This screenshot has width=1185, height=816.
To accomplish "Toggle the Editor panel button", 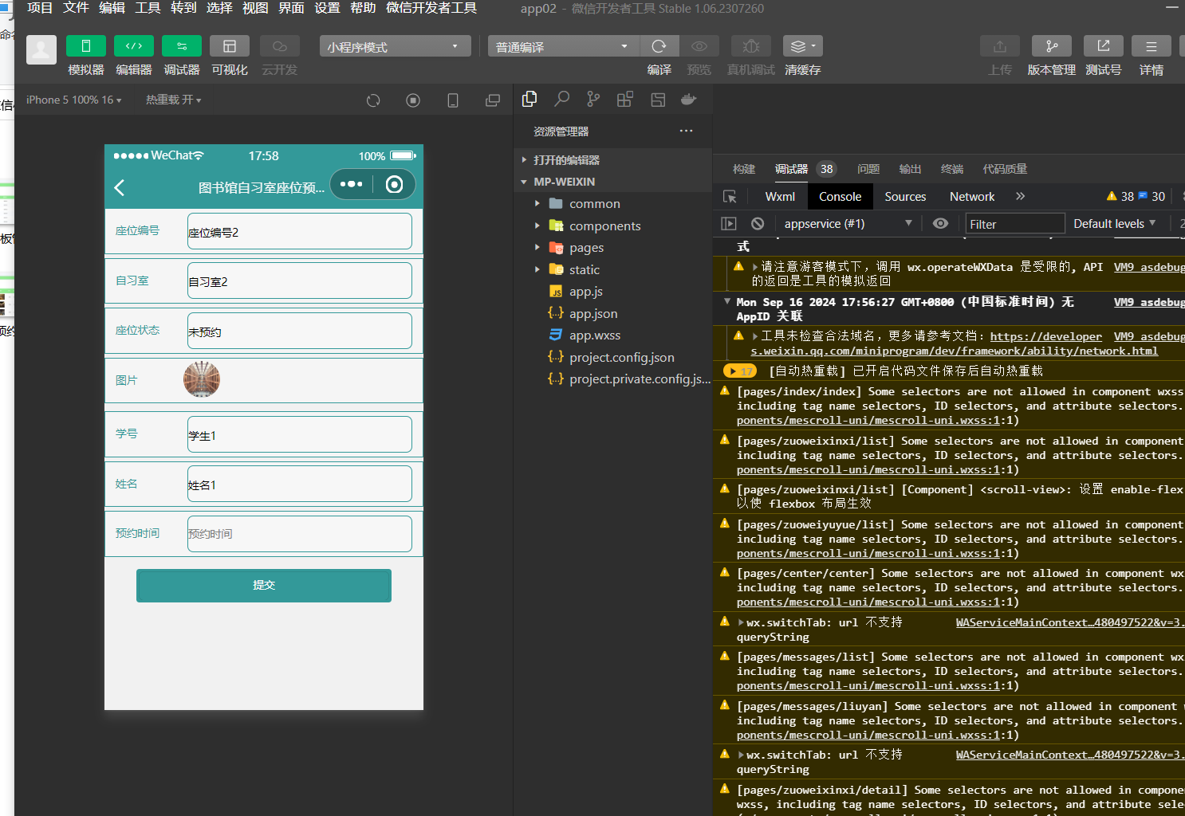I will click(134, 46).
